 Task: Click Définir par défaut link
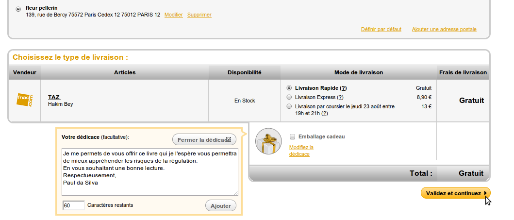point(381,29)
